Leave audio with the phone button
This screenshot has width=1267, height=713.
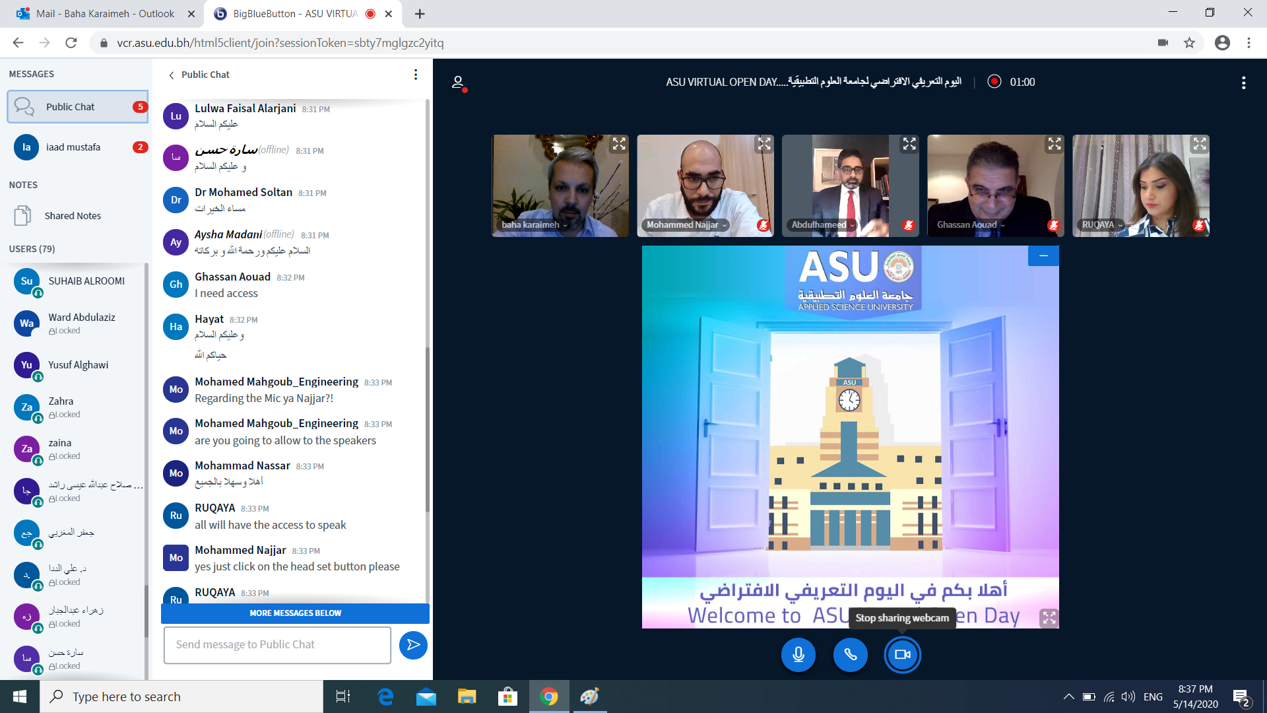click(851, 654)
